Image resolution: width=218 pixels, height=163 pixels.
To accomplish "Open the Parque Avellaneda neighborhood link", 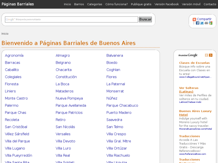I will pos(71,106).
